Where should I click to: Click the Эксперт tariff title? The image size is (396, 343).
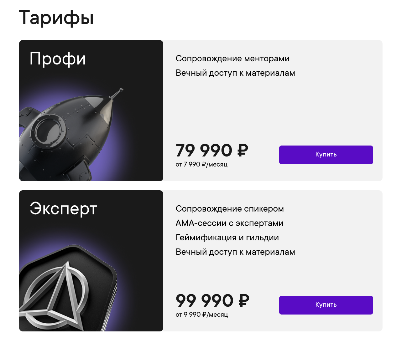[x=63, y=209]
